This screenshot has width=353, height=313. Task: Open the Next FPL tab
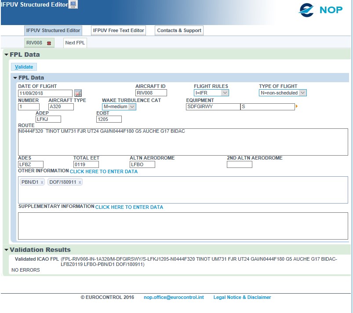pyautogui.click(x=75, y=43)
